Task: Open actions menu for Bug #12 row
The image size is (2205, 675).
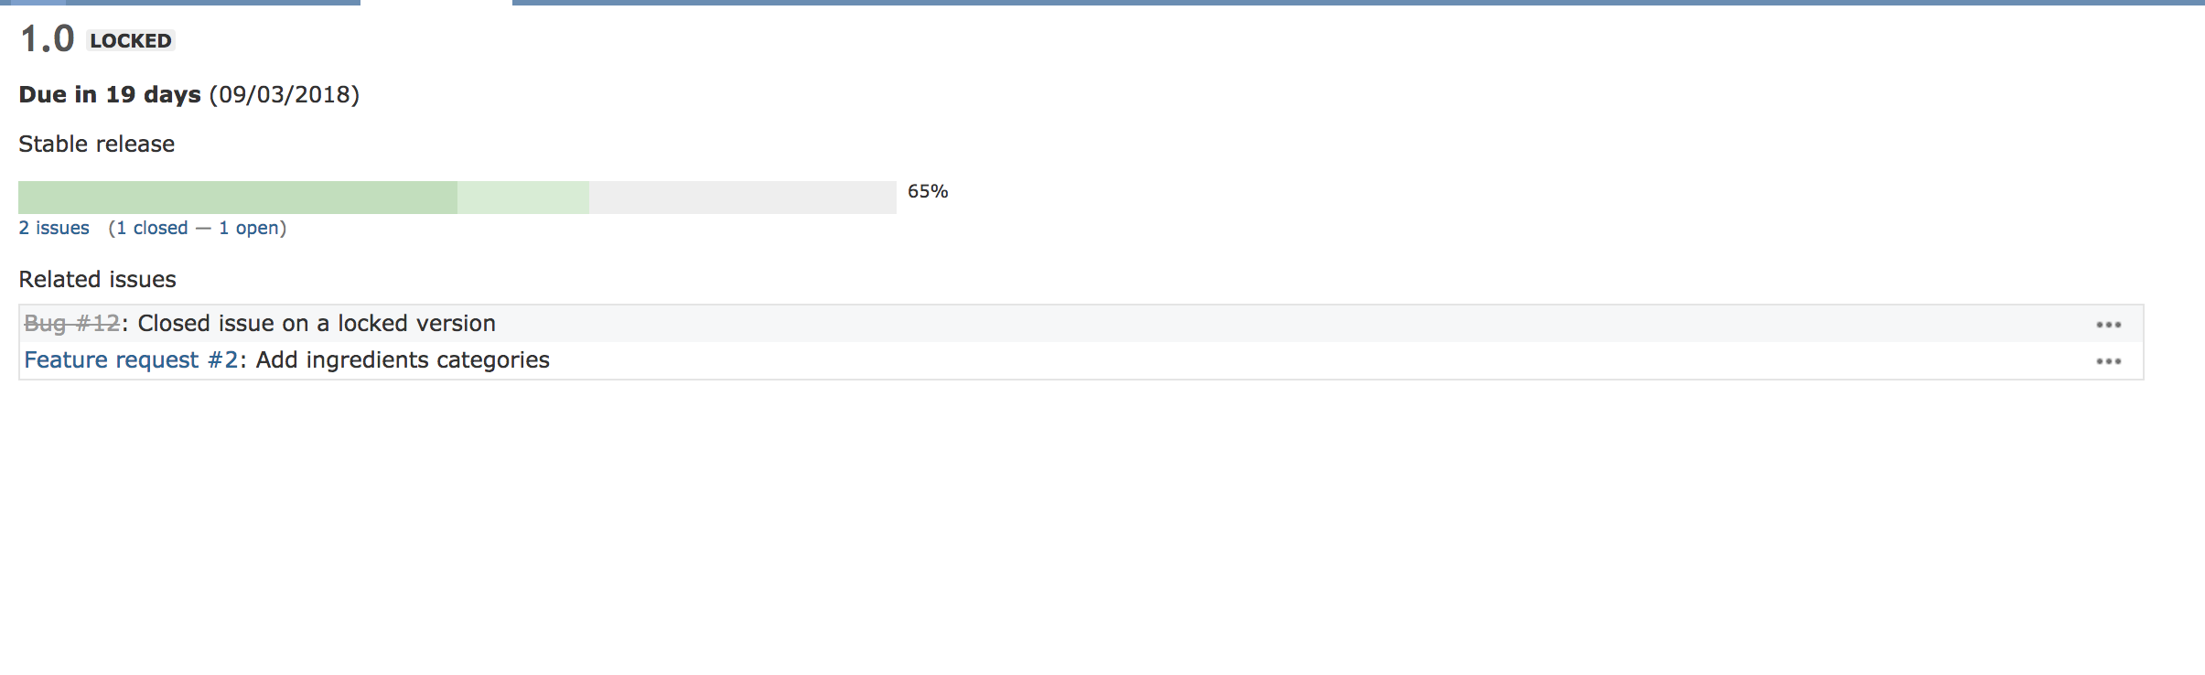Action: point(2108,325)
